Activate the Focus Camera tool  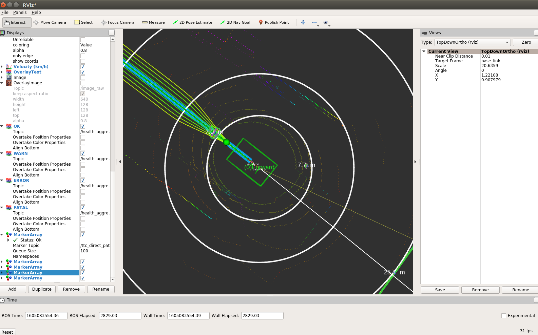coord(117,22)
